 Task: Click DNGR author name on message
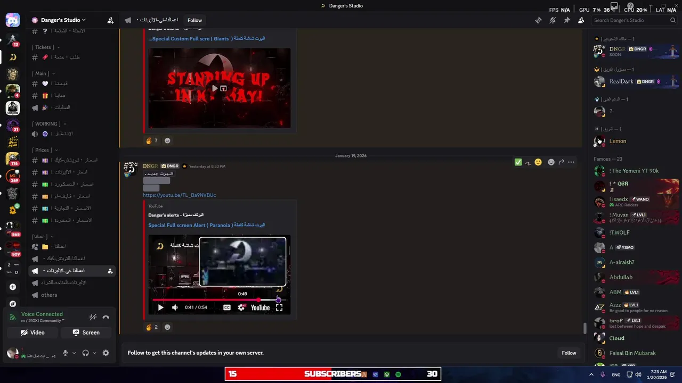click(150, 166)
